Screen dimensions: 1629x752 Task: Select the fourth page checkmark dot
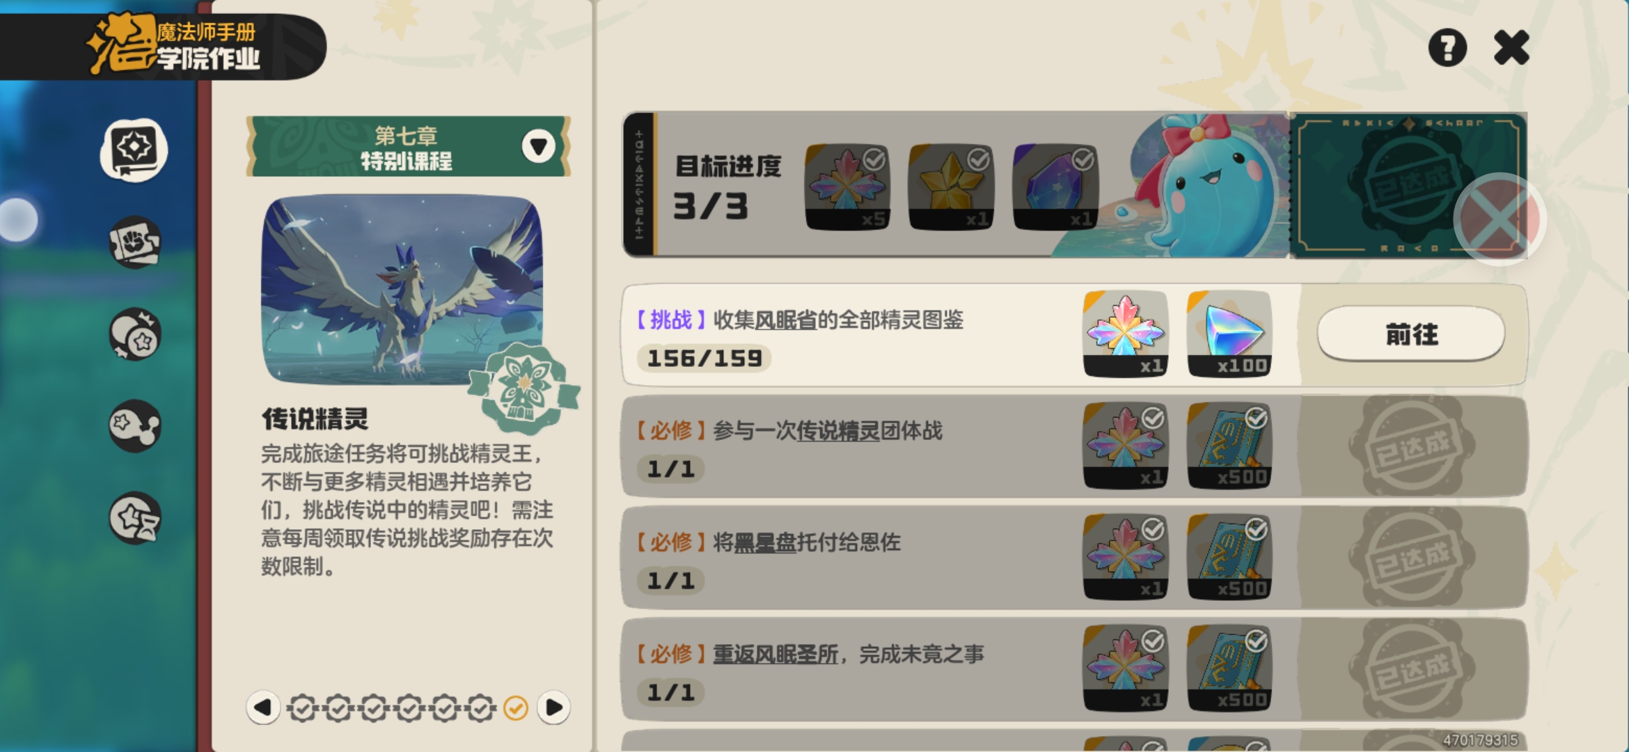409,708
